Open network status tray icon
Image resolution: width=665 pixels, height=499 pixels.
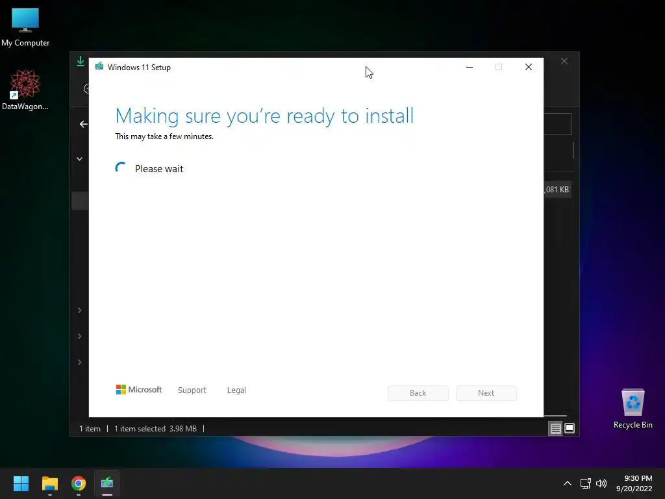pyautogui.click(x=586, y=483)
